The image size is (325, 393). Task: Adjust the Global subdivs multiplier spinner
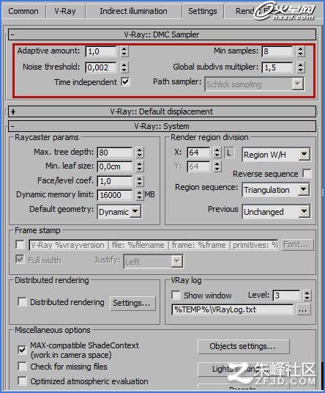point(301,67)
